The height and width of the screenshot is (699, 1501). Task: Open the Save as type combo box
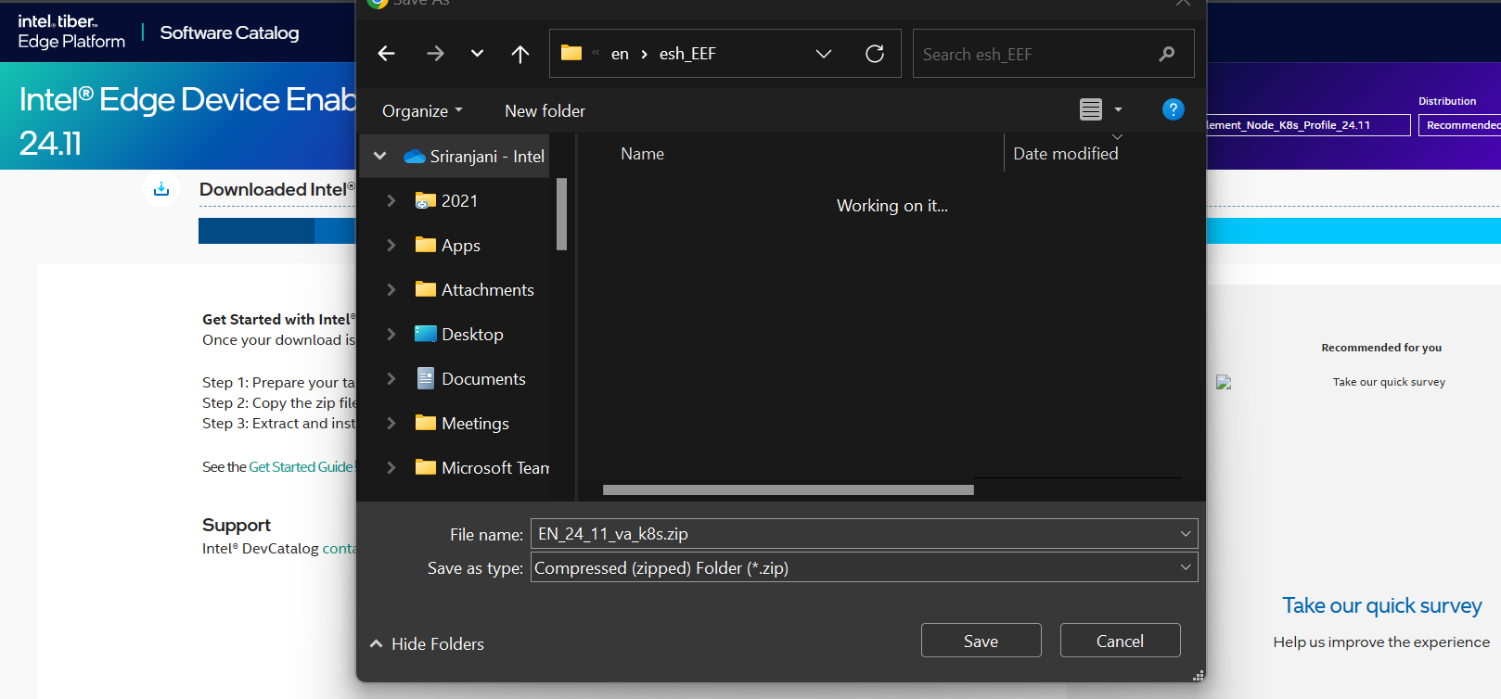click(864, 567)
